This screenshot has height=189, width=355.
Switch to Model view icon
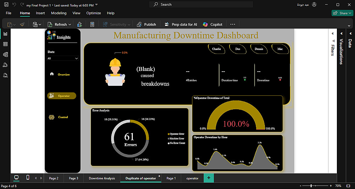5,54
